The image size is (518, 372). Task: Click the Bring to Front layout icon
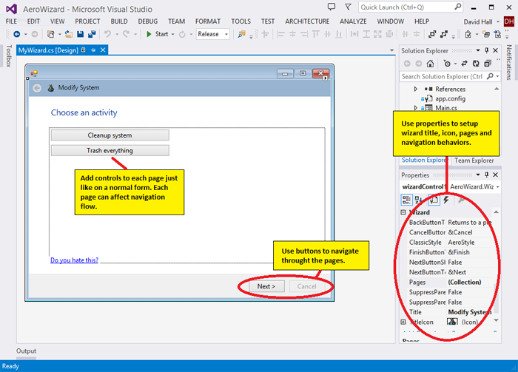(x=431, y=34)
